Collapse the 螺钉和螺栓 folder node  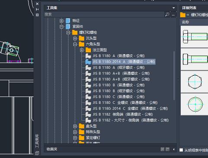tap(68, 32)
